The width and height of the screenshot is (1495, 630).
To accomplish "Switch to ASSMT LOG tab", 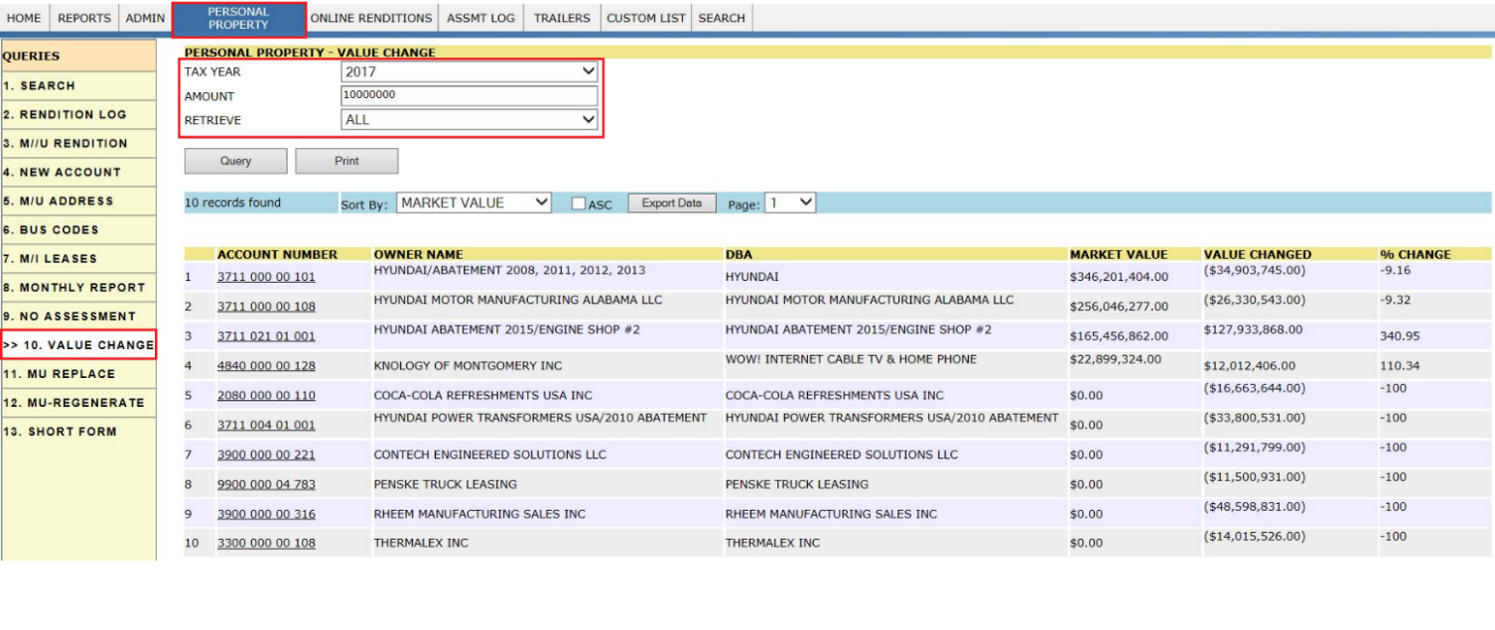I will [x=481, y=18].
